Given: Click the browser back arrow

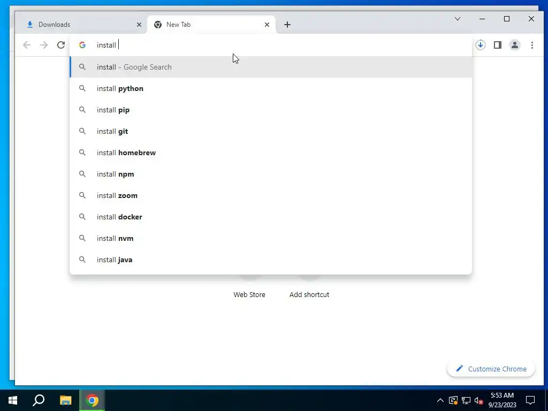Looking at the screenshot, I should [x=27, y=45].
